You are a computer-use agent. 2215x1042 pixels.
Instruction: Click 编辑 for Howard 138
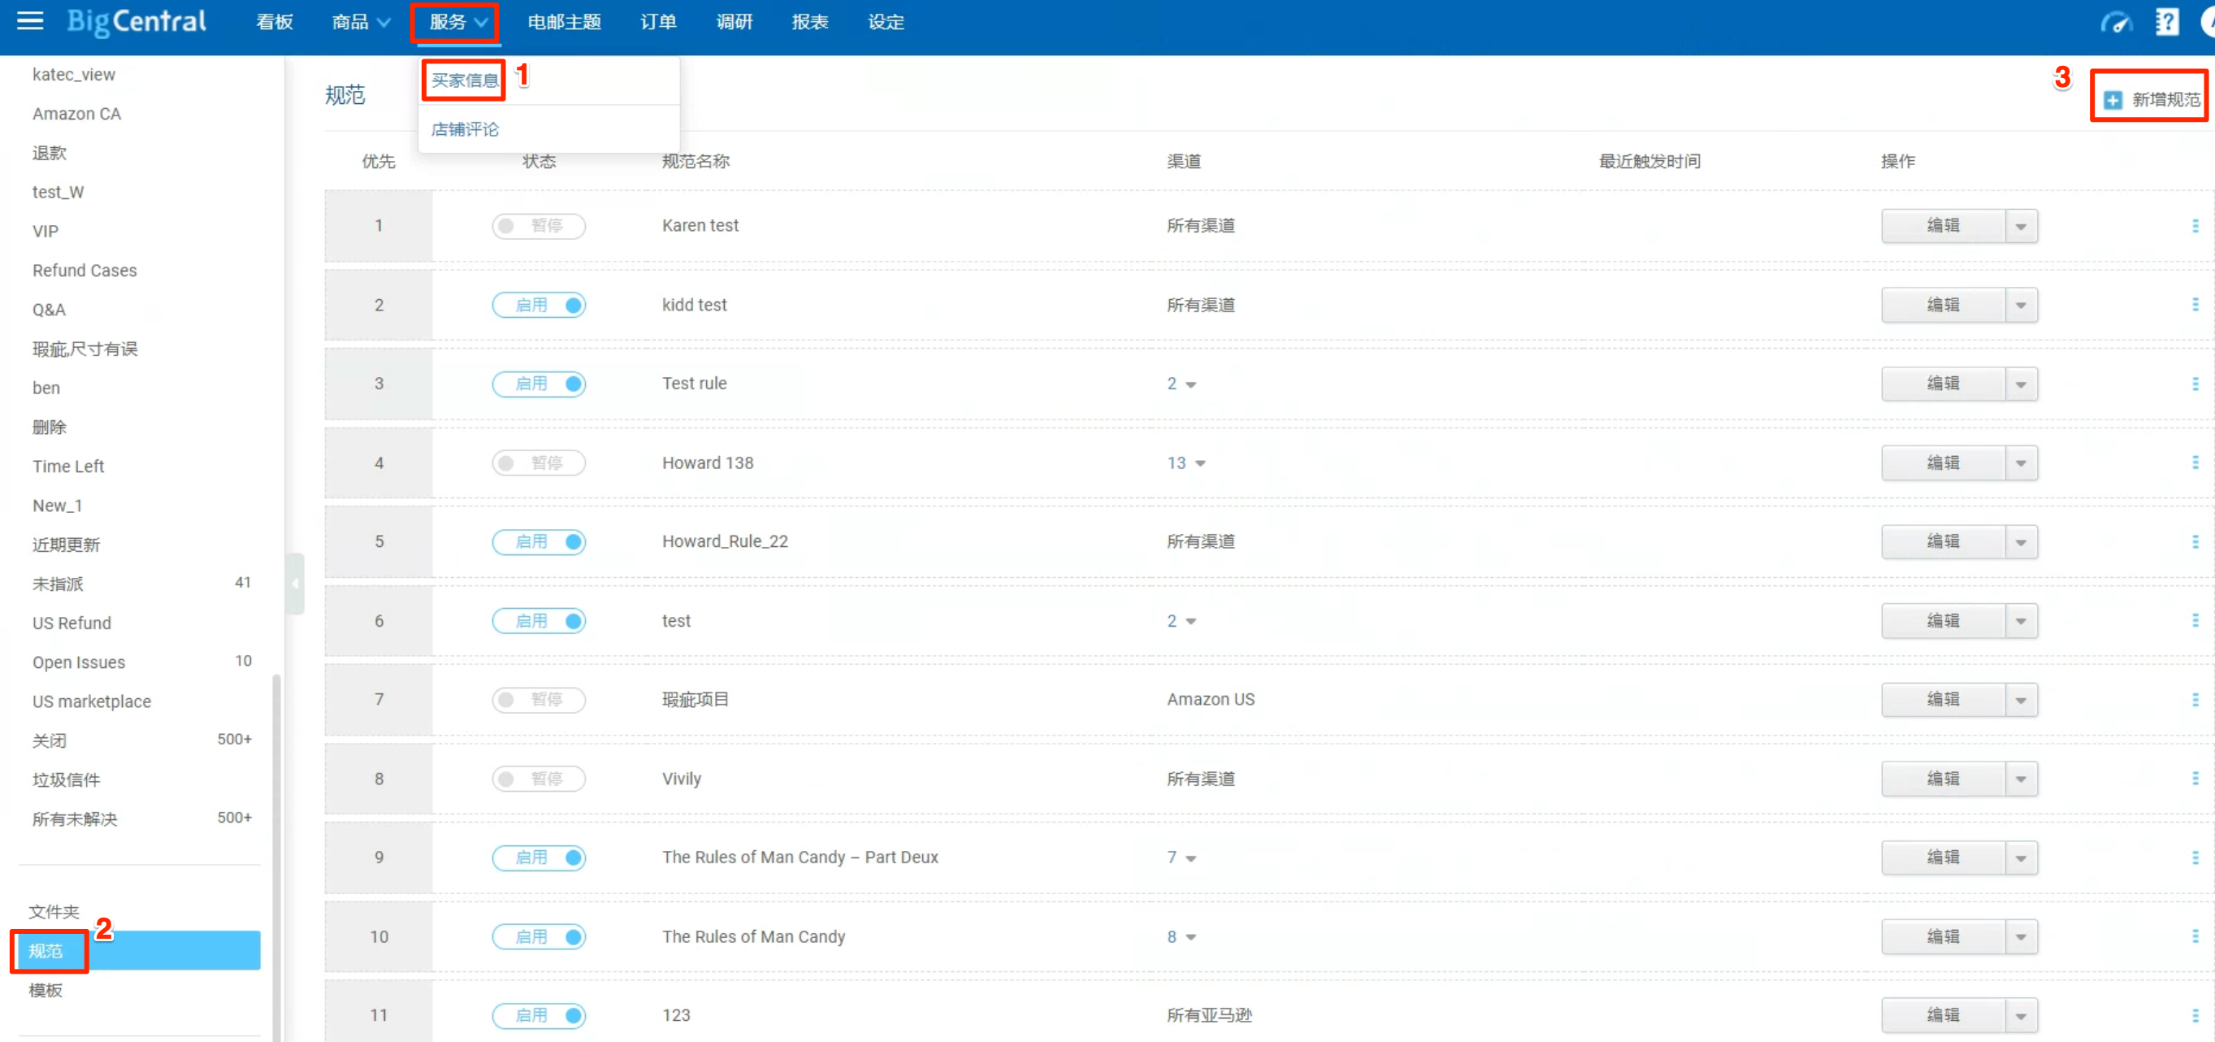tap(1943, 464)
